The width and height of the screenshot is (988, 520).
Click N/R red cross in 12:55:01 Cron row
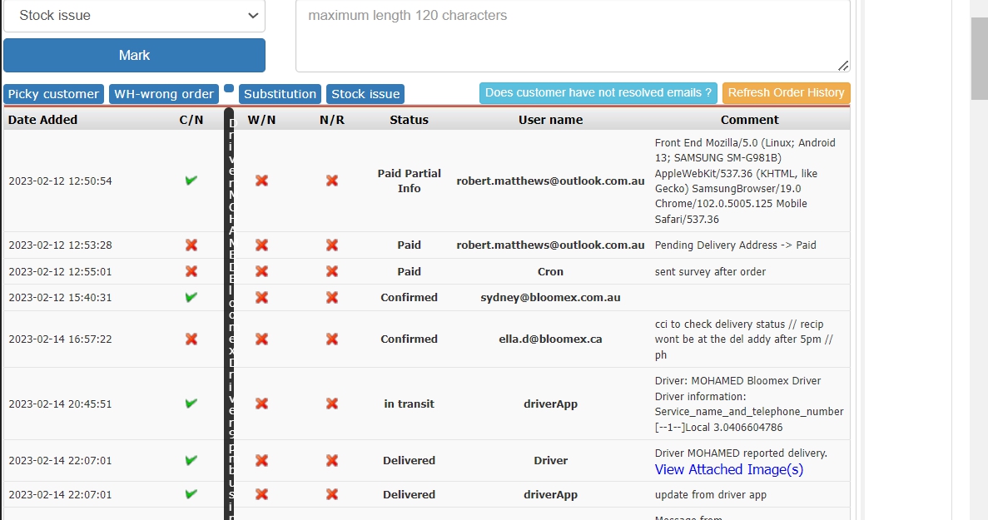point(332,271)
